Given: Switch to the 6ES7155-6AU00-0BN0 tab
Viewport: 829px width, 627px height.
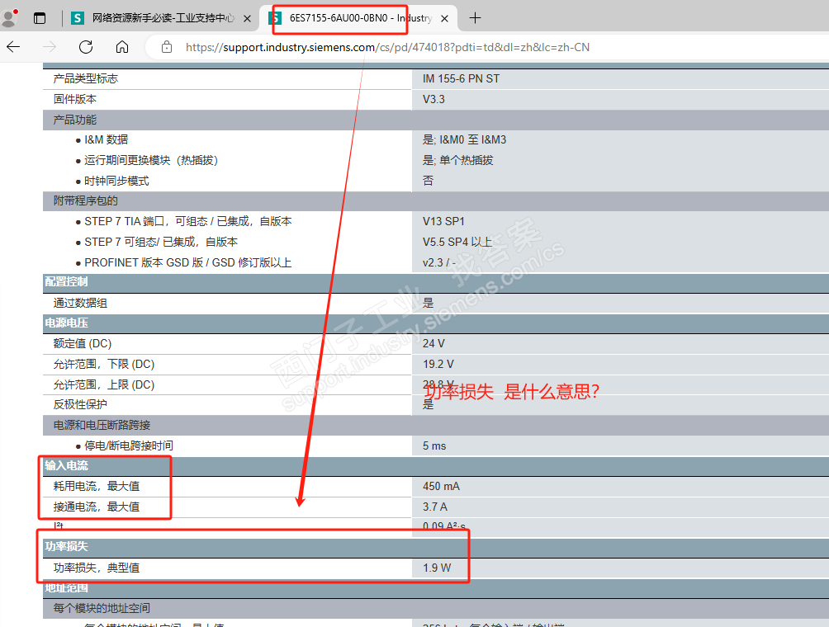Looking at the screenshot, I should pos(360,18).
